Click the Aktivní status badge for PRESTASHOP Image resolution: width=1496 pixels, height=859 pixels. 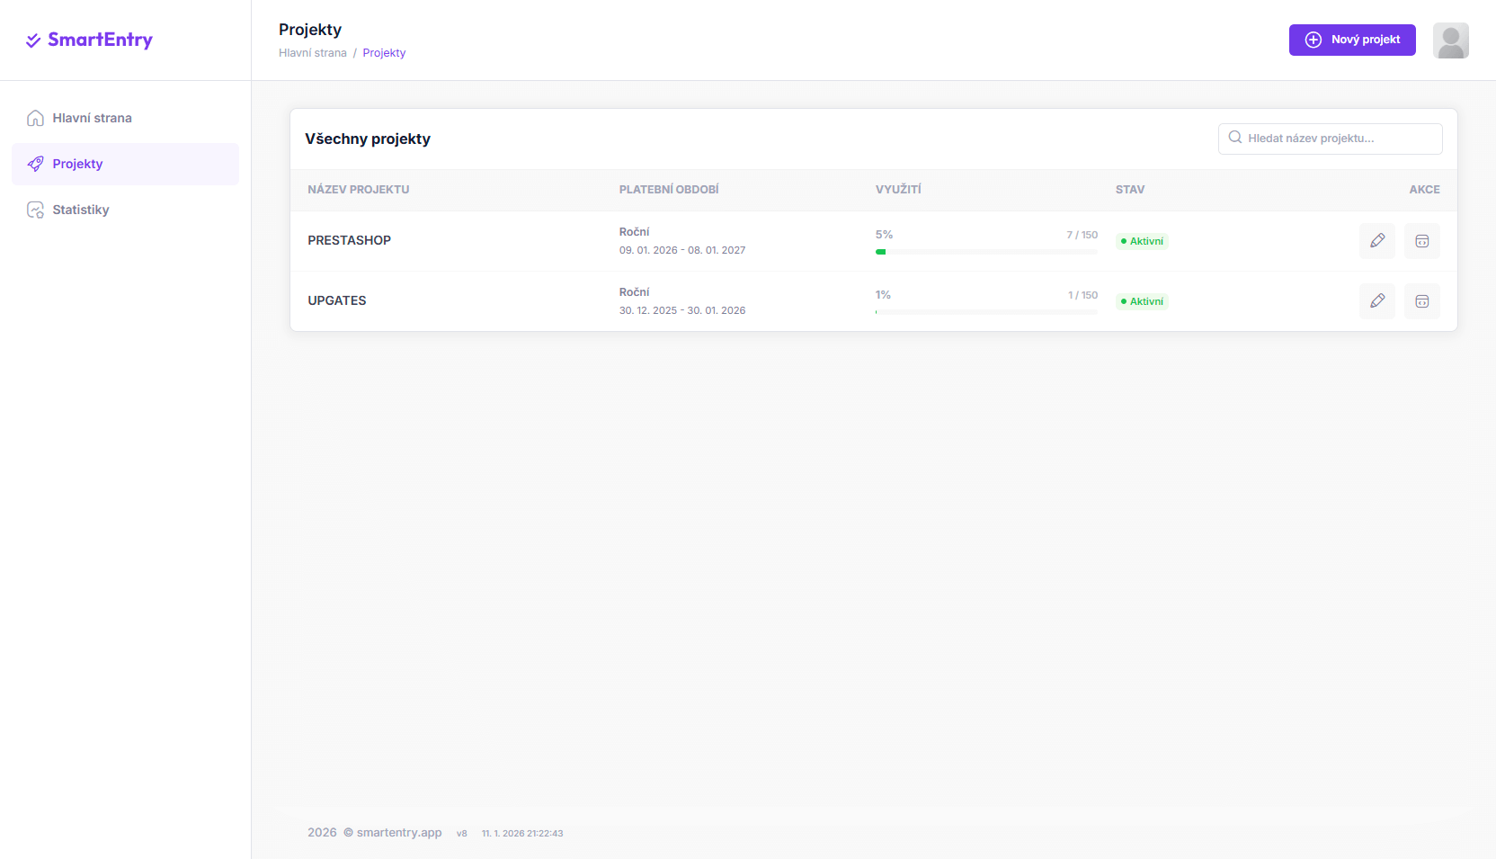(x=1142, y=241)
